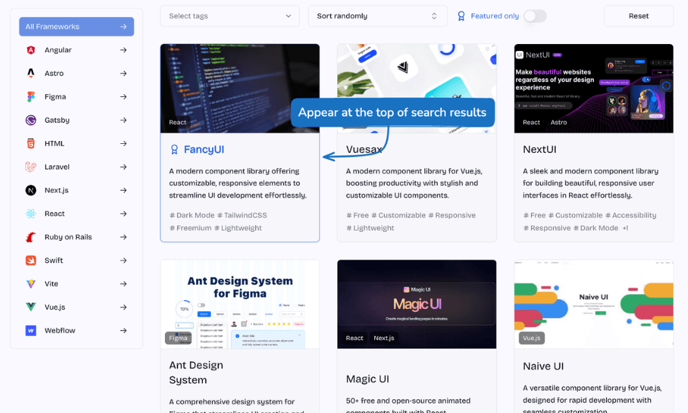
Task: Open the Sort randomly dropdown
Action: coord(377,16)
